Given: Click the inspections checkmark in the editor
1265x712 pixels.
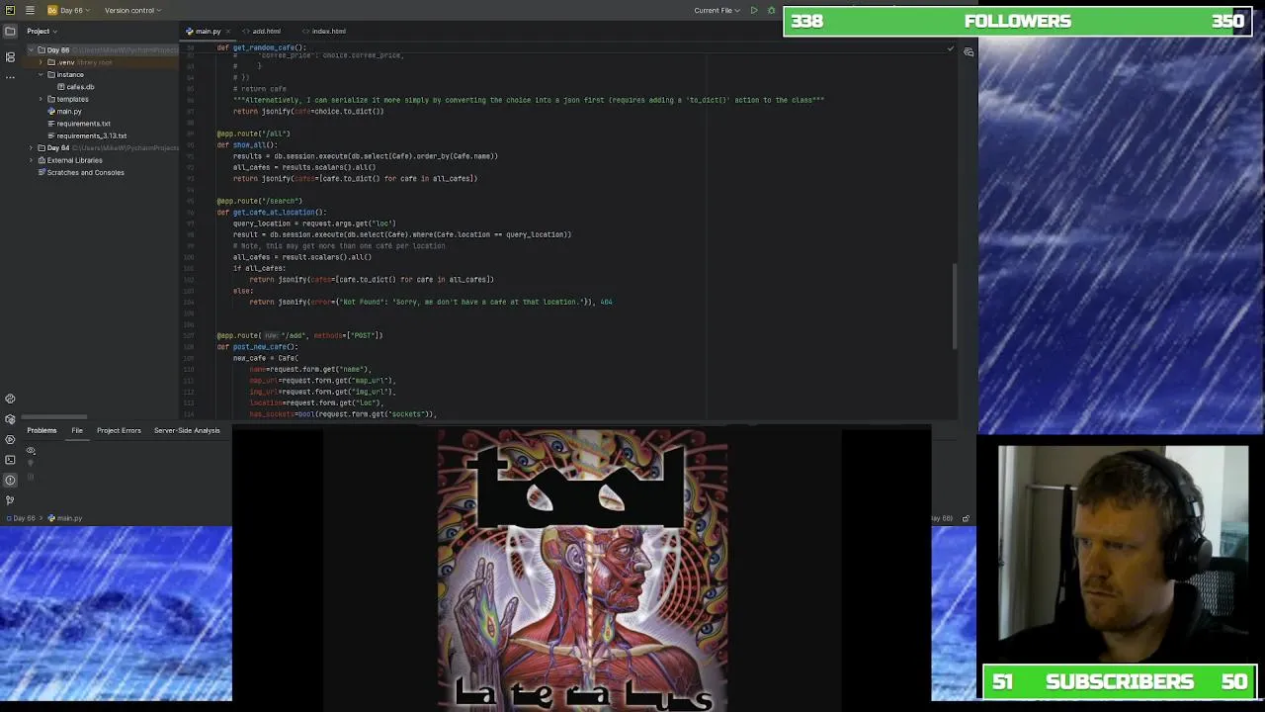Looking at the screenshot, I should click(x=950, y=48).
